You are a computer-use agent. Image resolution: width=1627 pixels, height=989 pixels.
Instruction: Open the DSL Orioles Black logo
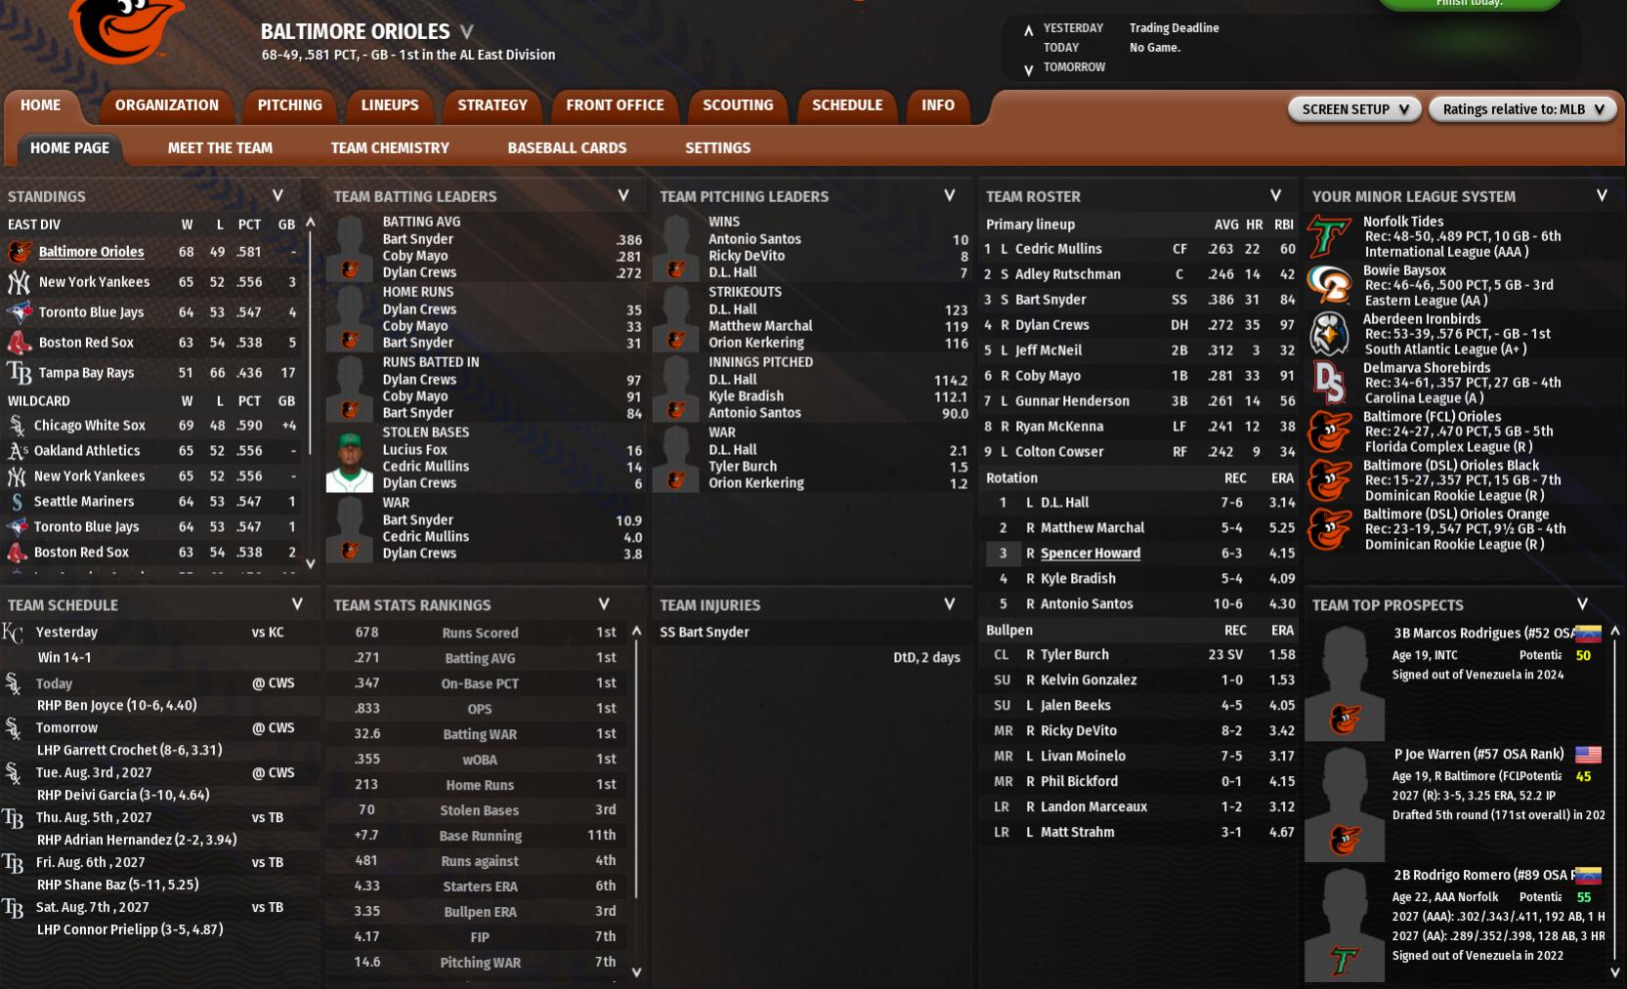pyautogui.click(x=1330, y=480)
